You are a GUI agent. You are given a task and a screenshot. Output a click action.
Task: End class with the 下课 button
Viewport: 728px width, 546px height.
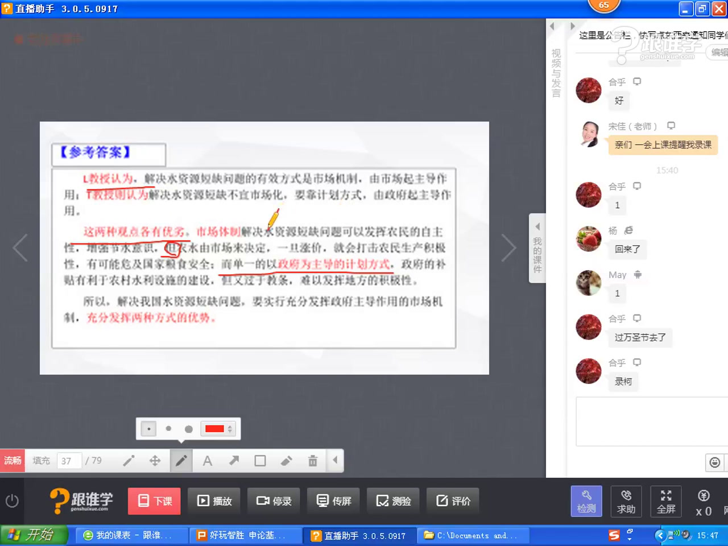click(154, 501)
